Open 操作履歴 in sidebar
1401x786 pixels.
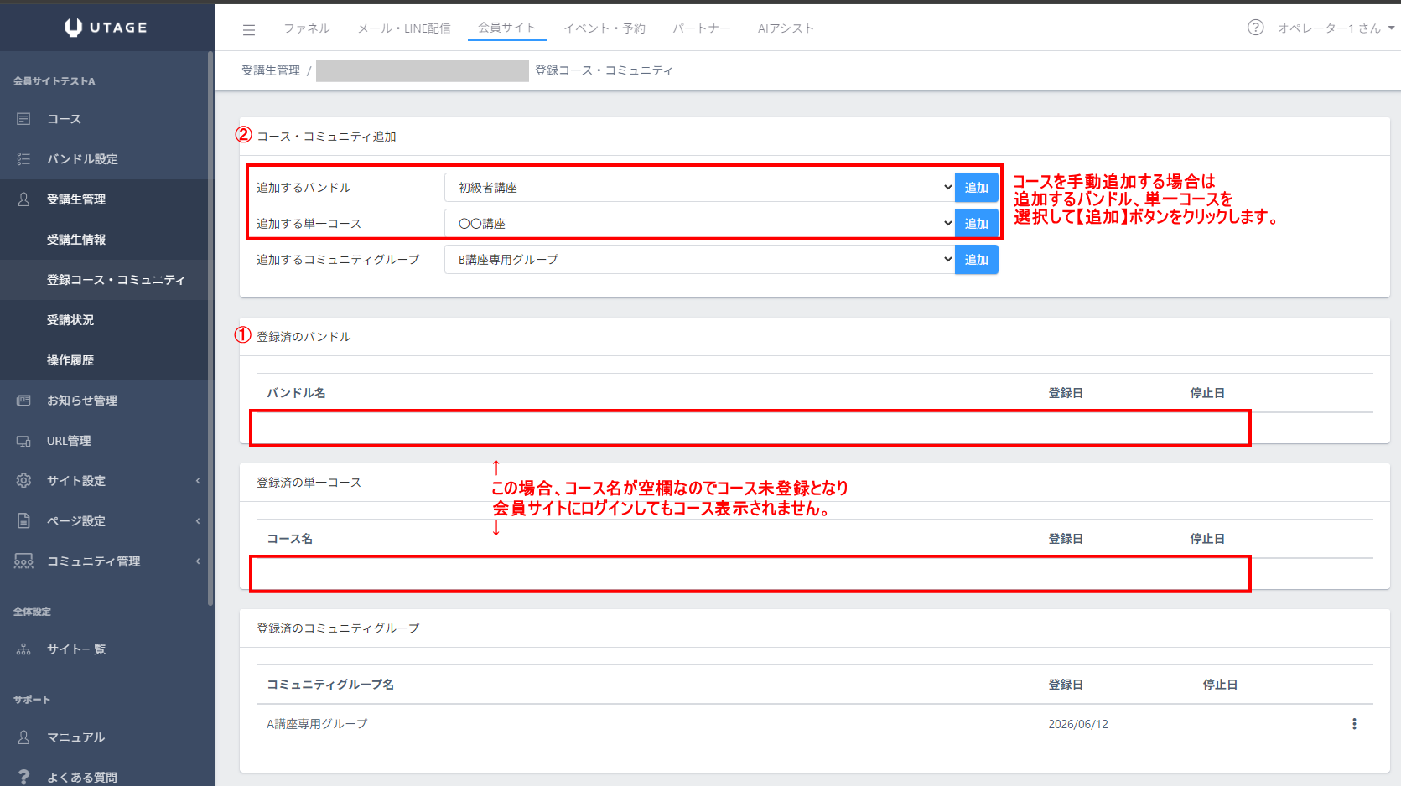(x=70, y=360)
